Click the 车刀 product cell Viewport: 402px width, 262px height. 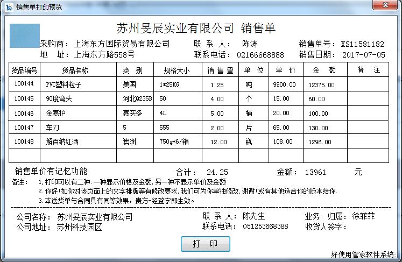pos(52,128)
